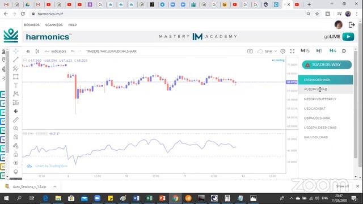Toggle the magnet snap mode

click(16, 137)
